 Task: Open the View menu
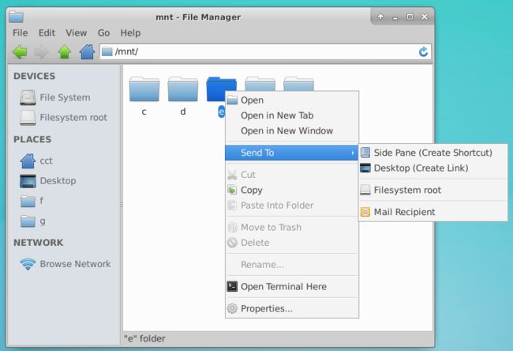(x=77, y=32)
